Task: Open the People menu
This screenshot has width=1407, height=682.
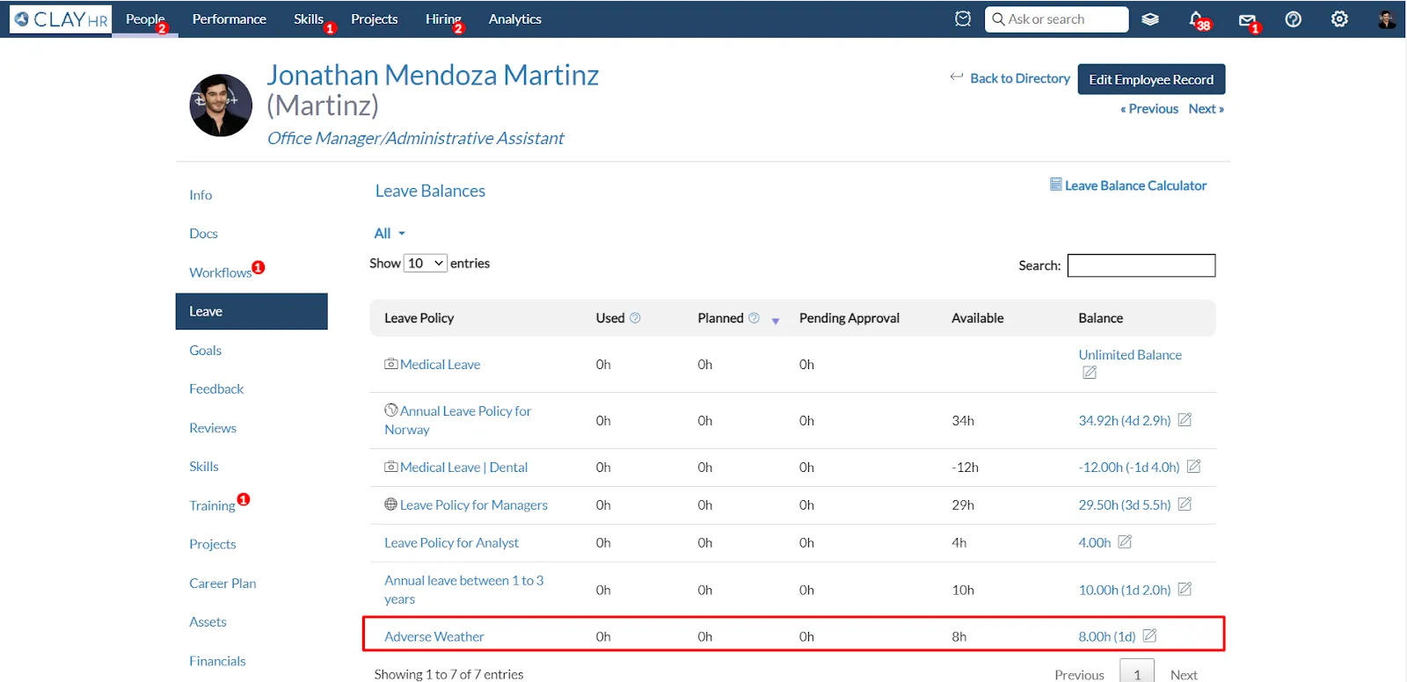Action: point(145,19)
